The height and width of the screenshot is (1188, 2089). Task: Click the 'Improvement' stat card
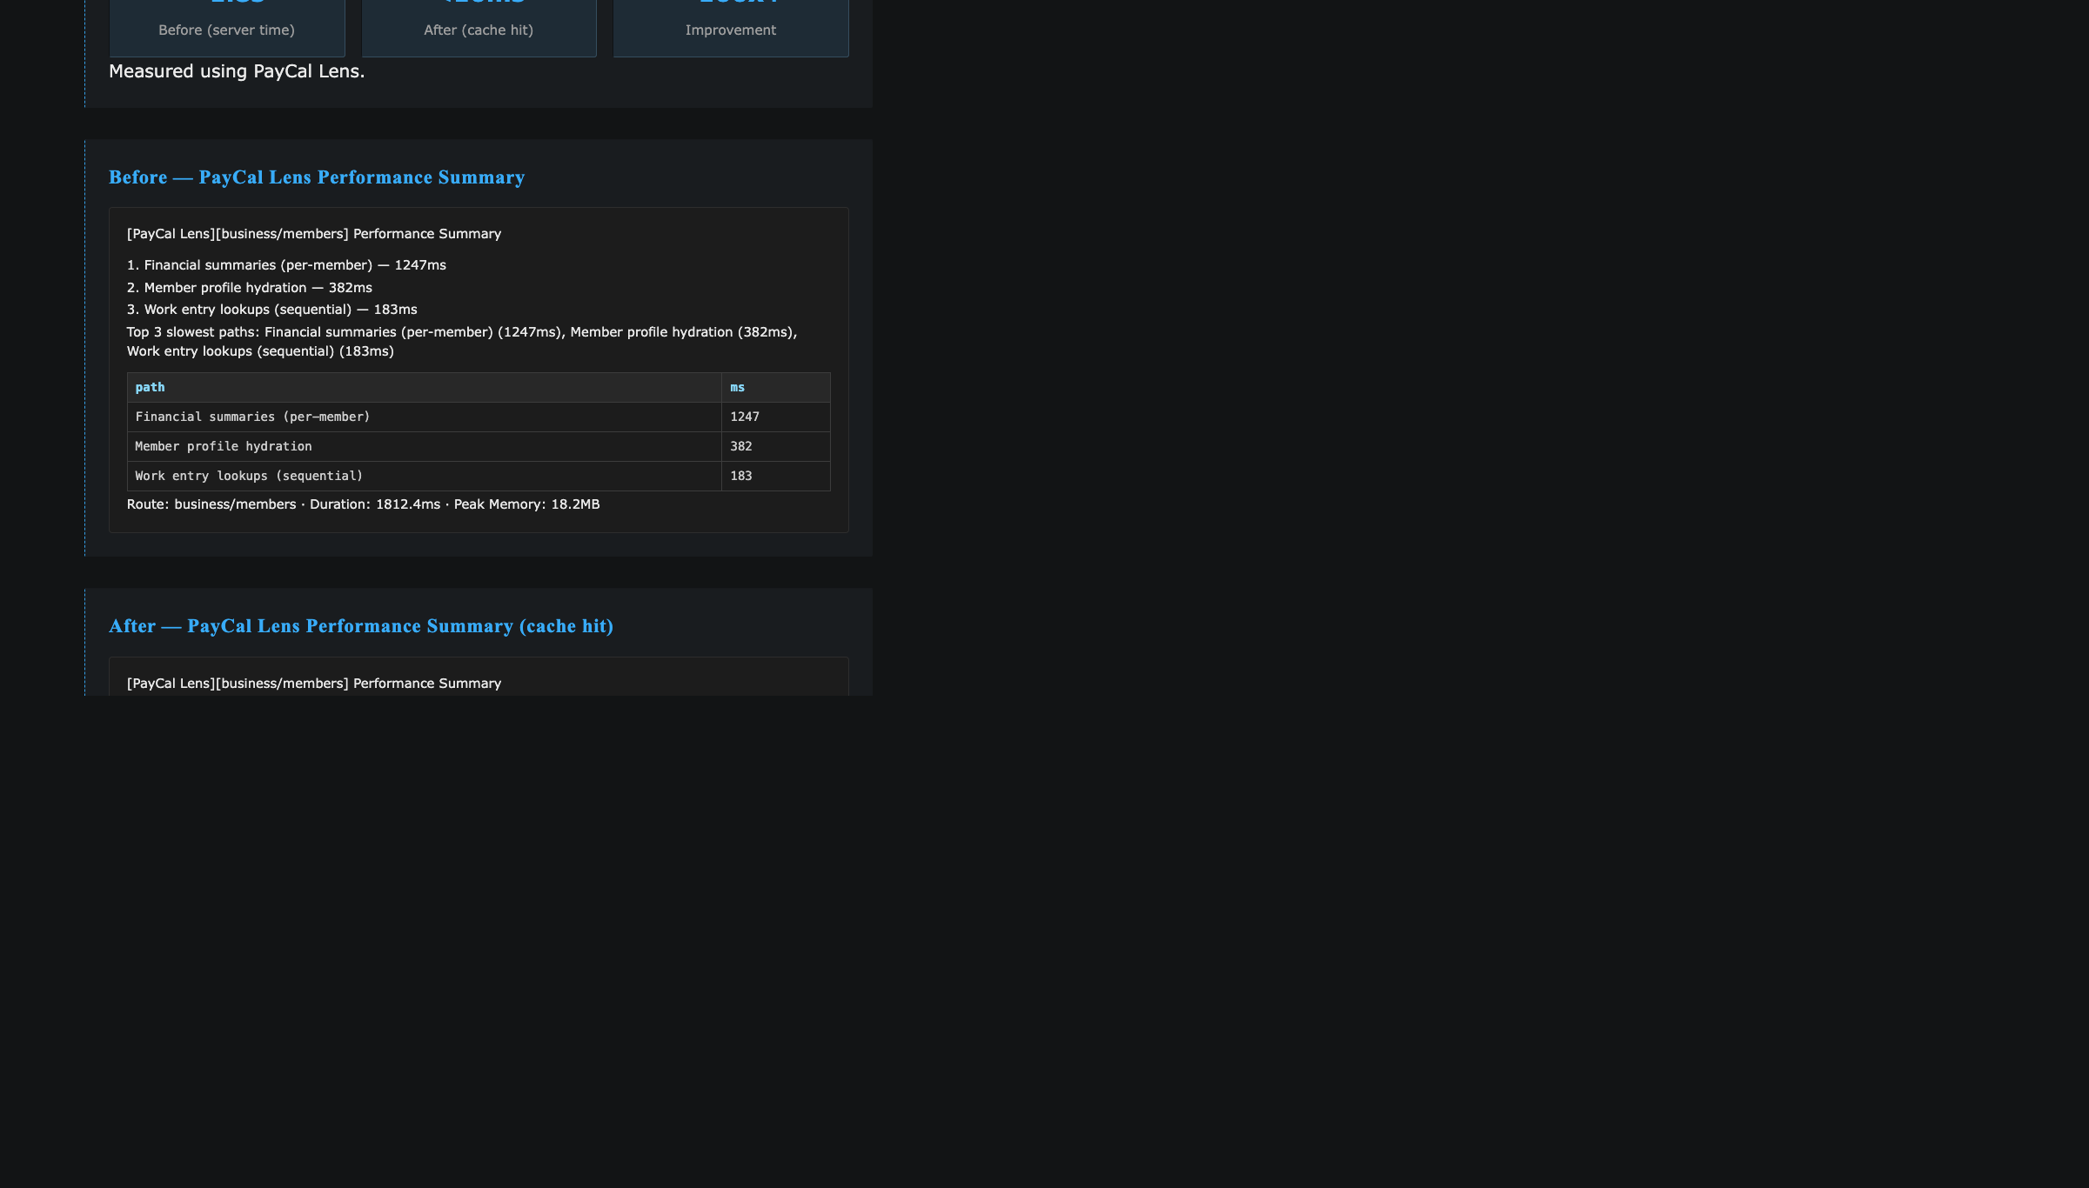[731, 28]
